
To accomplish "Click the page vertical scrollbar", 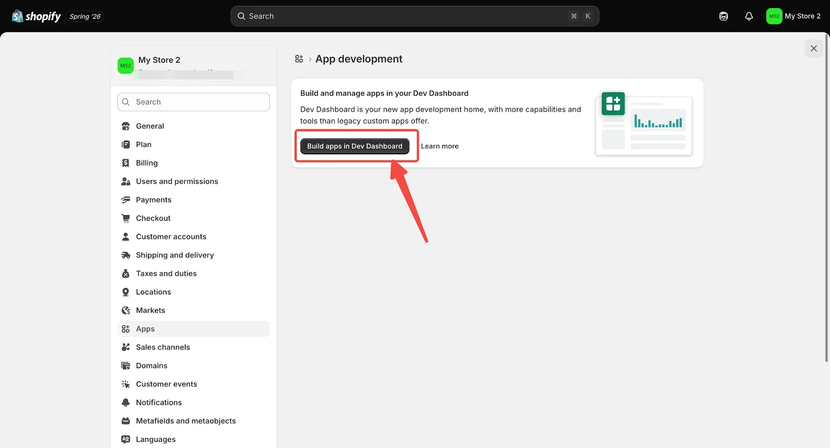I will pos(827,198).
